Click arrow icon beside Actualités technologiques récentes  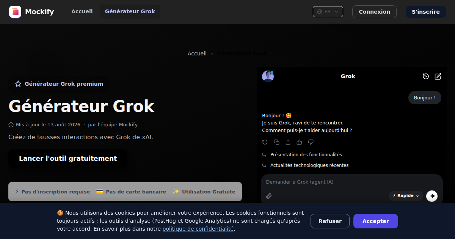(x=264, y=165)
